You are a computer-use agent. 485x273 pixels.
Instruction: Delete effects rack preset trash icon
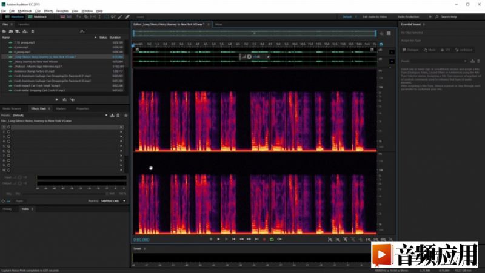pyautogui.click(x=118, y=115)
